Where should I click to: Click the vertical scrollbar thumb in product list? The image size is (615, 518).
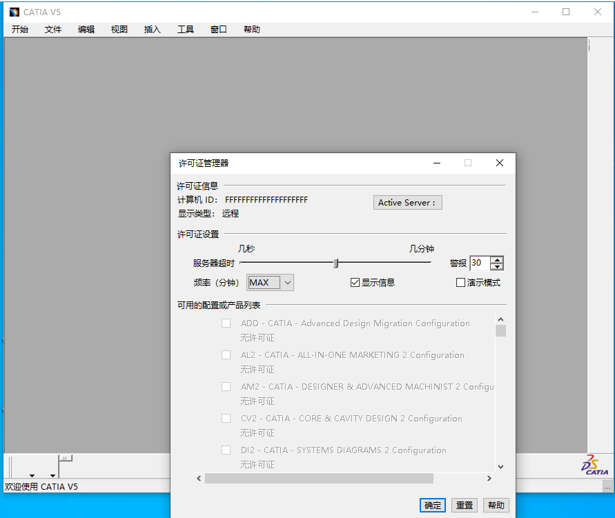point(500,330)
